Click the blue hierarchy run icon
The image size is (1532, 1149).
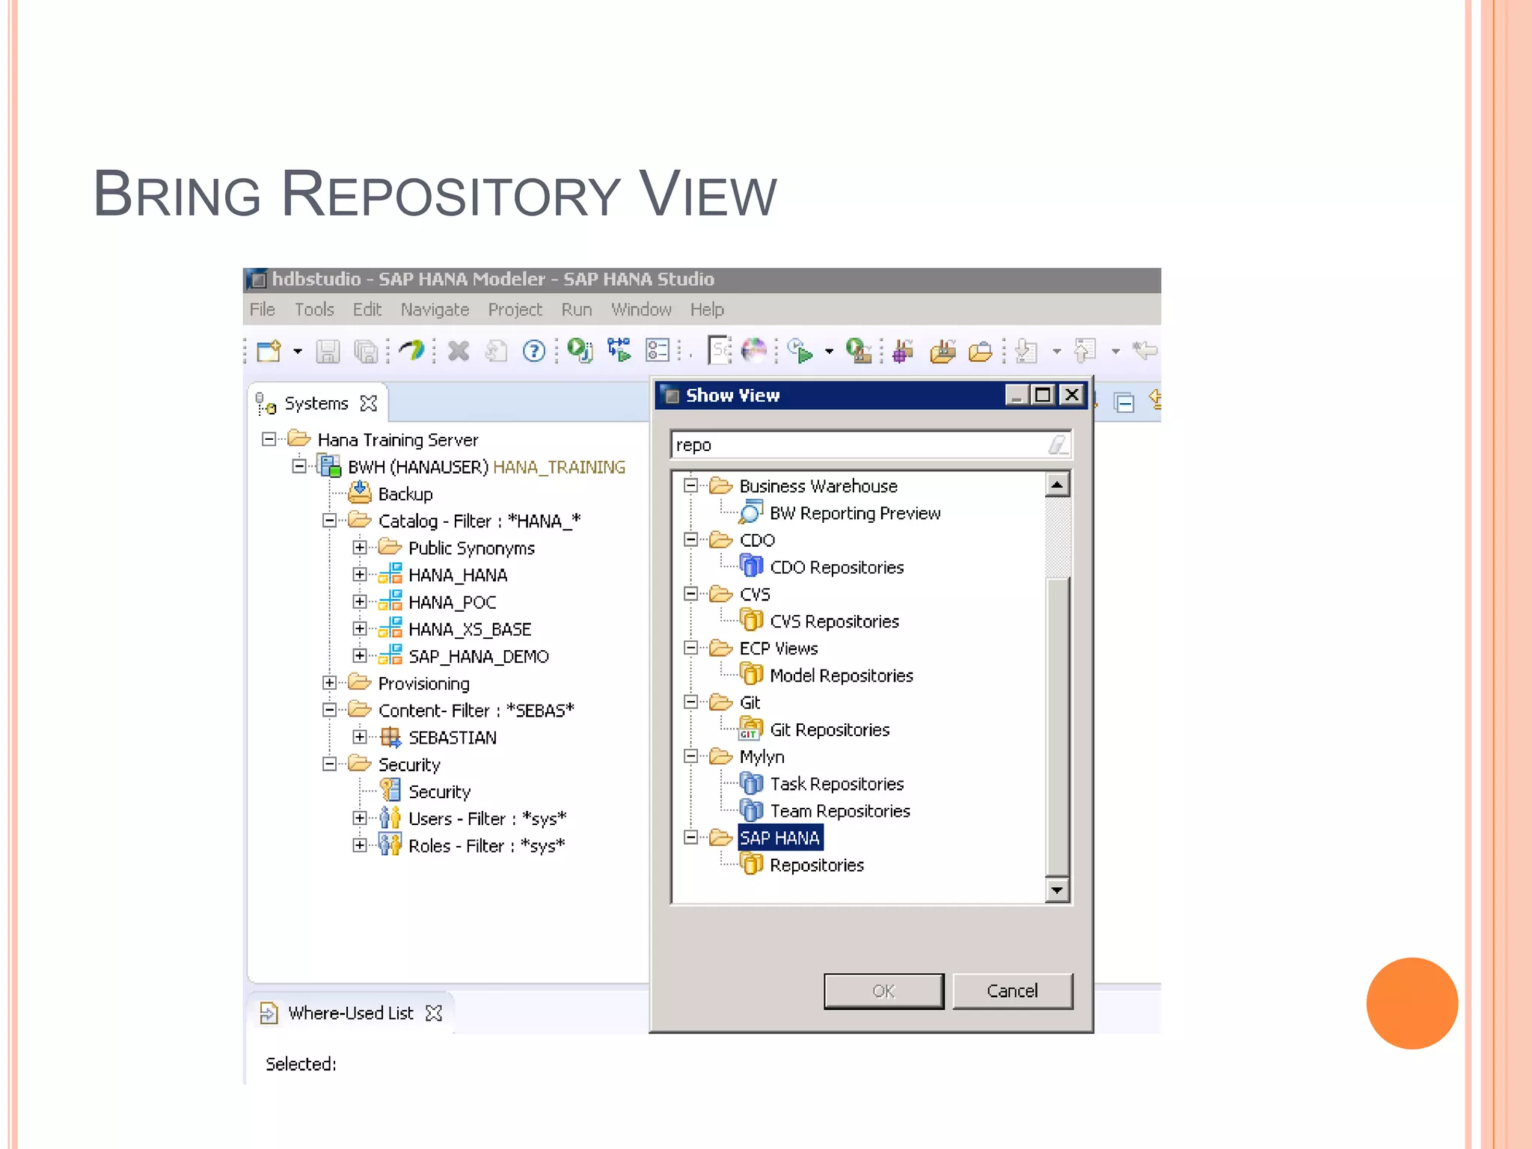[619, 350]
